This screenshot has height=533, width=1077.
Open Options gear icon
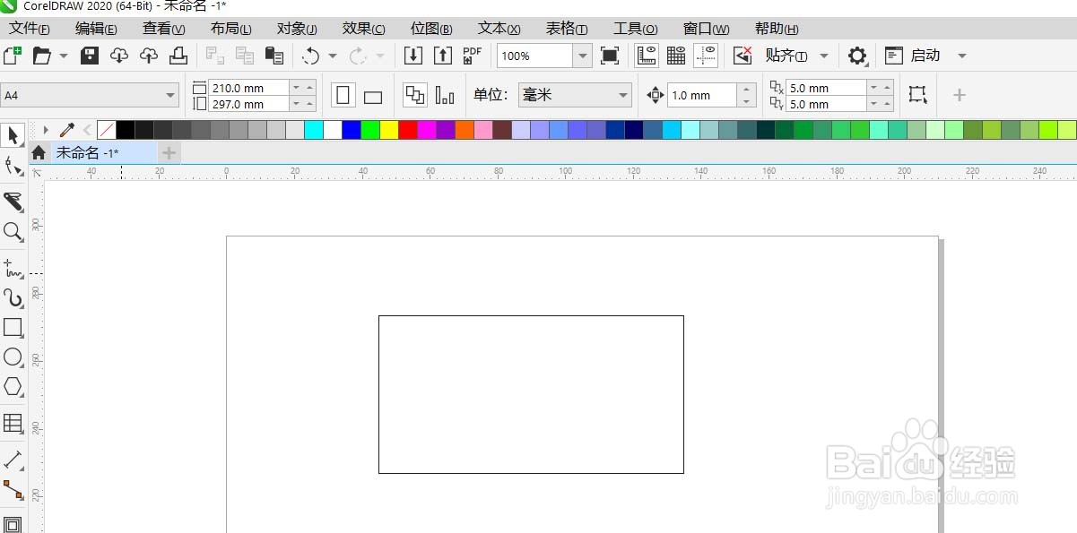coord(858,56)
